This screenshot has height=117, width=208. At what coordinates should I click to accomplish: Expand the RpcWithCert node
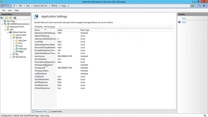click(x=11, y=57)
